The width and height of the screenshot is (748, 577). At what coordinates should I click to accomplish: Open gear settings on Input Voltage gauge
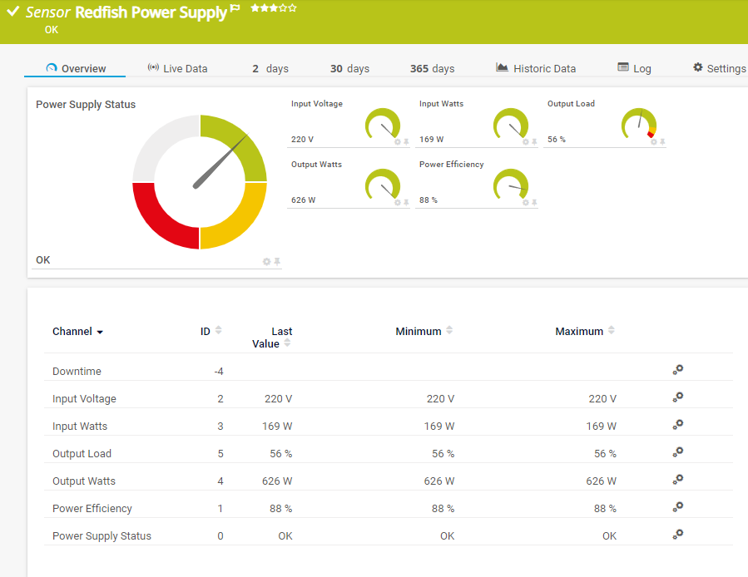click(397, 142)
